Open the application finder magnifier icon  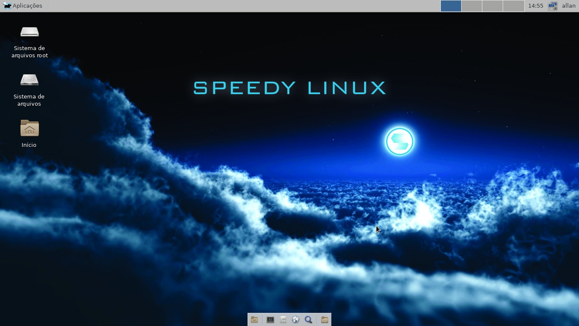click(309, 320)
